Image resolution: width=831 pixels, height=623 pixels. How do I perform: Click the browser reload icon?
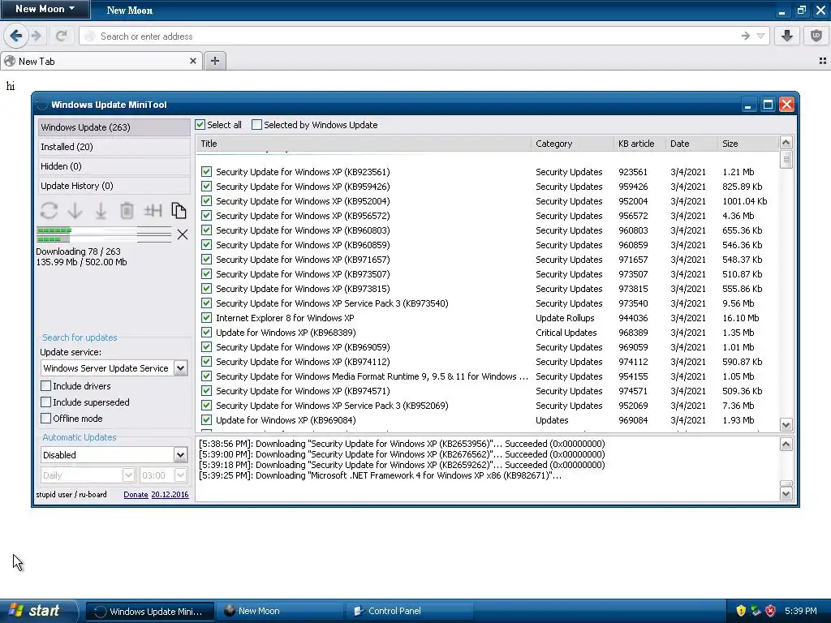pos(62,36)
